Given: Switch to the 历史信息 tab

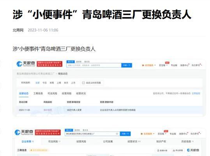Looking at the screenshot, I should click(187, 142).
